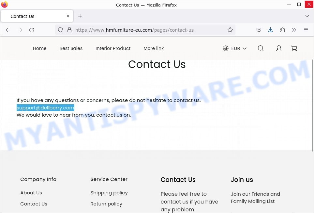Follow the Shipping policy footer link
314x213 pixels.
pyautogui.click(x=109, y=193)
